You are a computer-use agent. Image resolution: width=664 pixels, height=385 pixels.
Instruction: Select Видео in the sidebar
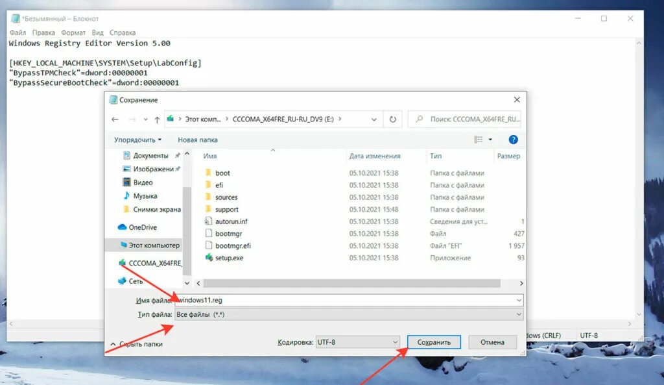point(143,182)
